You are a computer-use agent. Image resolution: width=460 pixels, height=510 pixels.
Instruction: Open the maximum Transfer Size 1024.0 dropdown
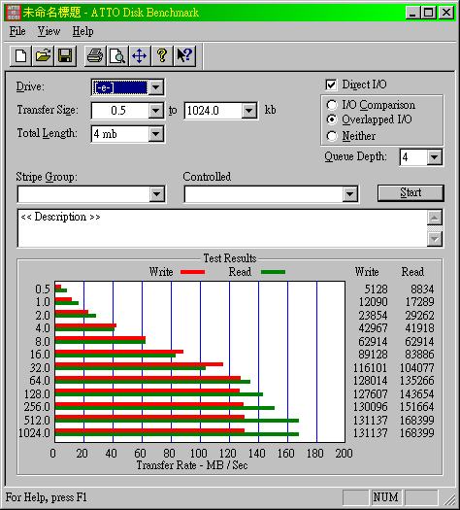[x=249, y=111]
